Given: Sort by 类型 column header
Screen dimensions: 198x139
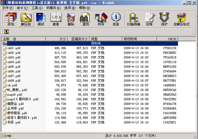Looking at the screenshot, I should pos(106,39).
